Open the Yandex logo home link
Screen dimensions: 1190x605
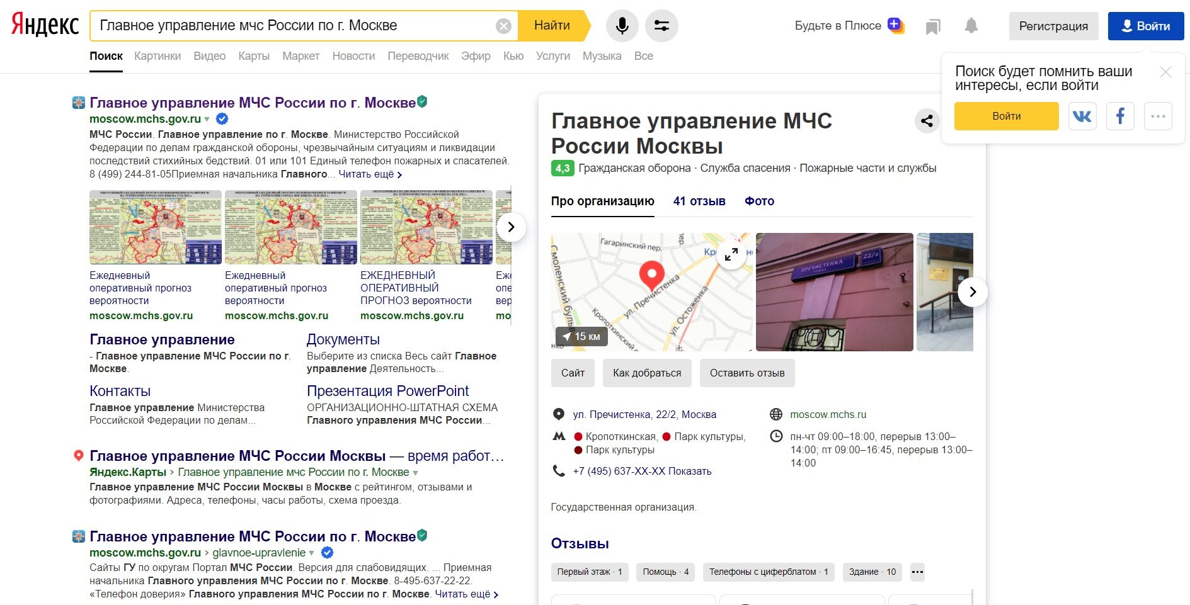tap(45, 25)
